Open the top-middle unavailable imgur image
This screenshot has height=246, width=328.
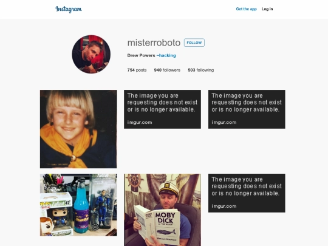coord(162,109)
